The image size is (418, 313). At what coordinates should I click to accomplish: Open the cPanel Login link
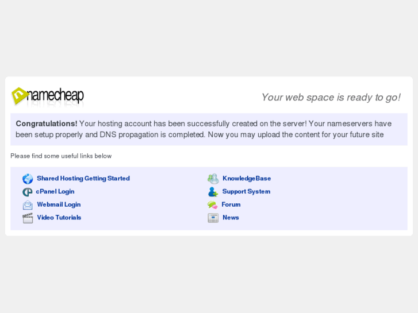click(55, 191)
